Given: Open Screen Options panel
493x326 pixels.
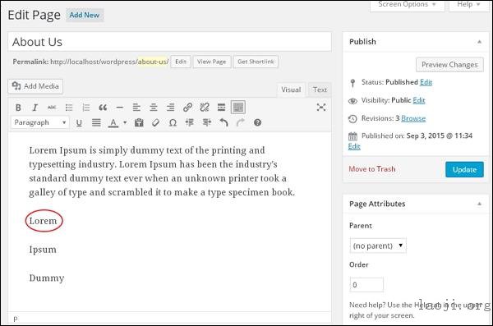Looking at the screenshot, I should tap(407, 5).
